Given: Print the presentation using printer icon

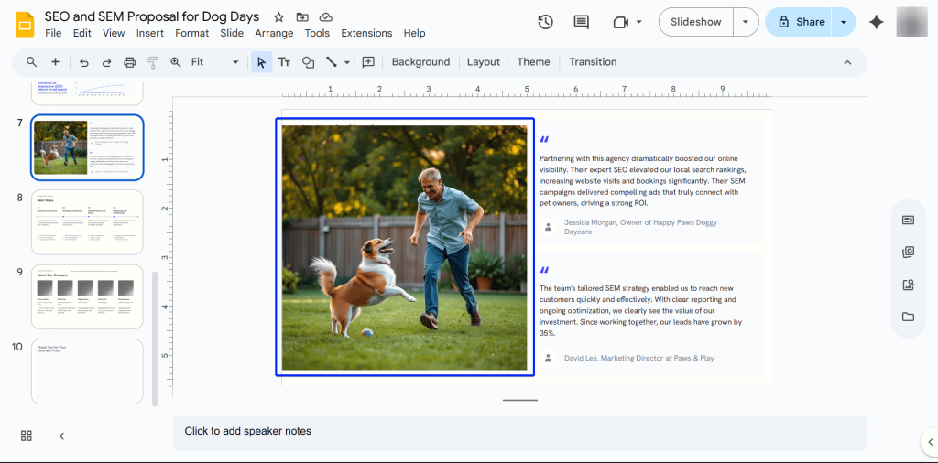Looking at the screenshot, I should click(129, 62).
